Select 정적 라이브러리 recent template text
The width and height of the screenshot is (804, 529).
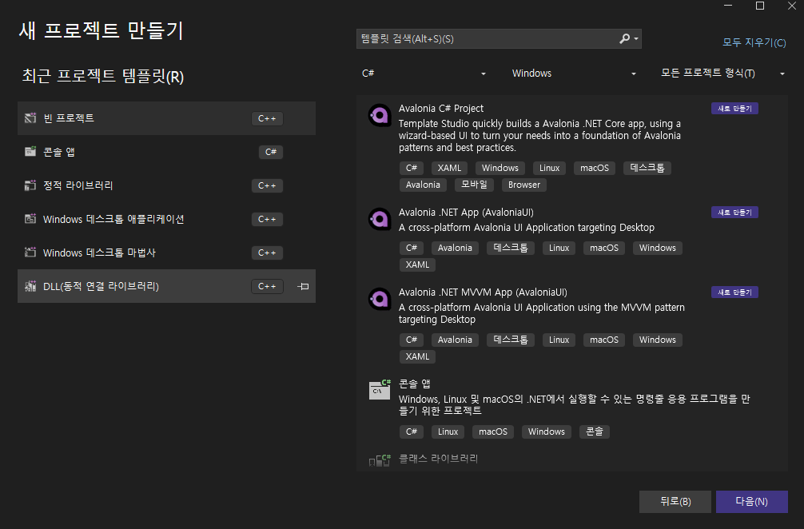coord(78,185)
